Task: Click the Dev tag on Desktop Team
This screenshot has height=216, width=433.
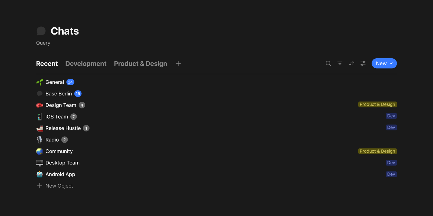Action: click(x=391, y=163)
